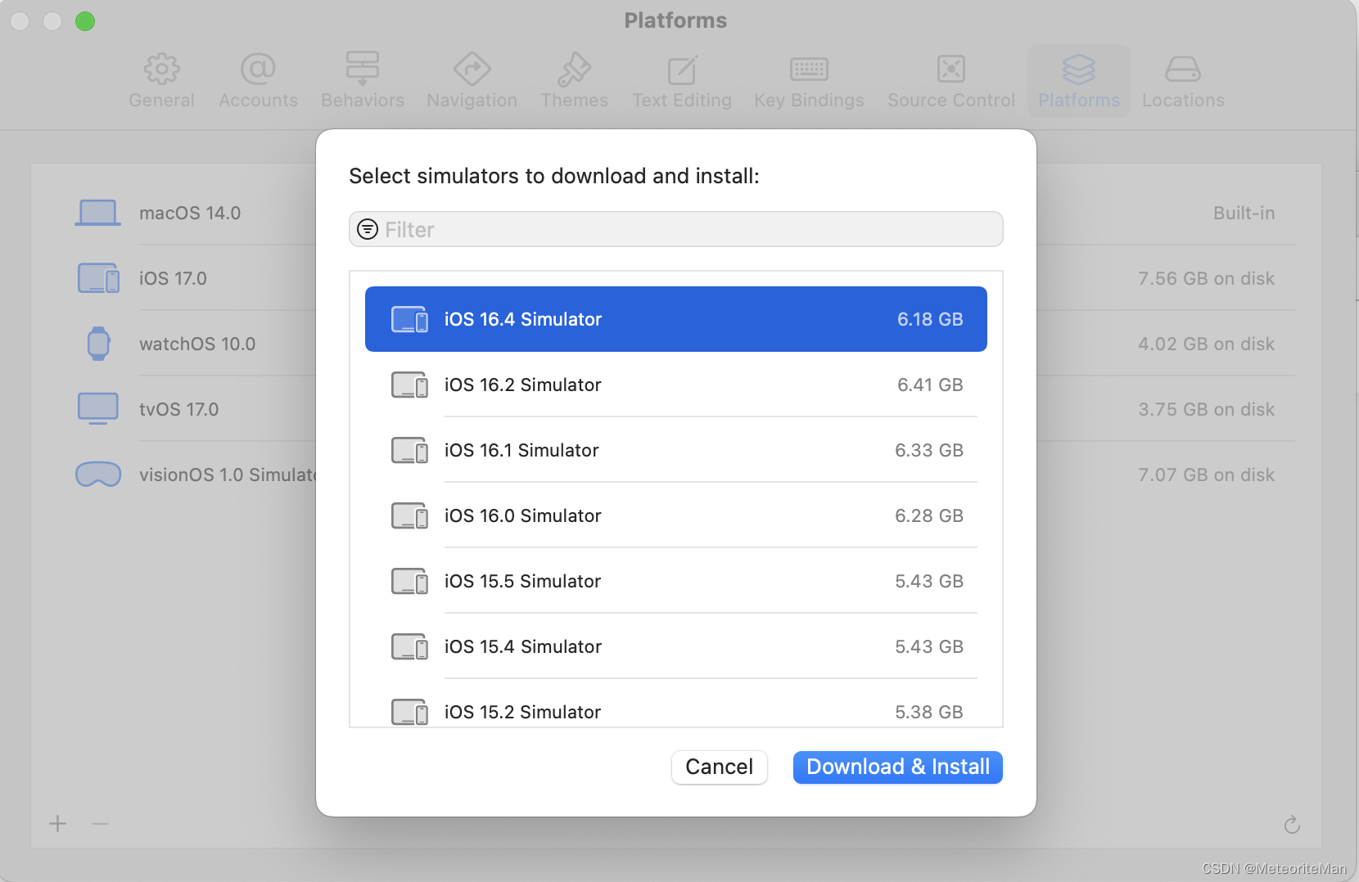Click the 6.33 GB size value
Screen dimensions: 1359x882
click(929, 450)
